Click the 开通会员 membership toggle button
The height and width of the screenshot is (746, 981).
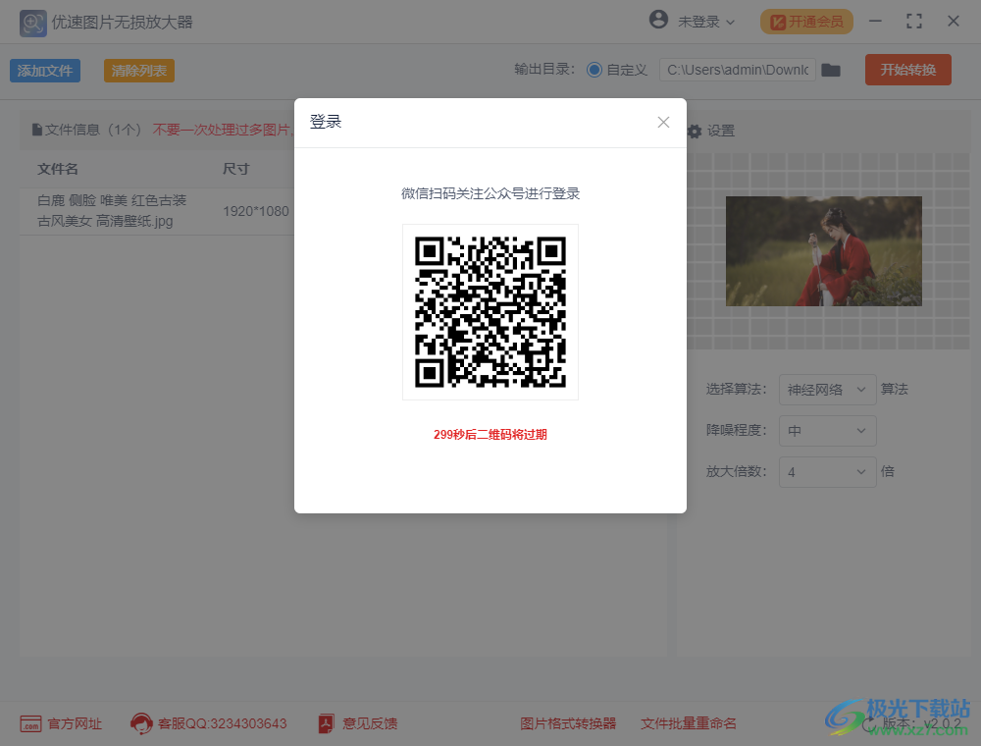pos(806,21)
